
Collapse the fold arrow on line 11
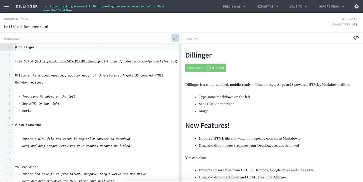coord(12,125)
